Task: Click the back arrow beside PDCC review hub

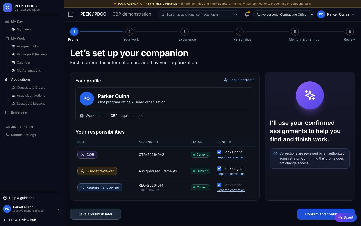Action: coord(5,220)
